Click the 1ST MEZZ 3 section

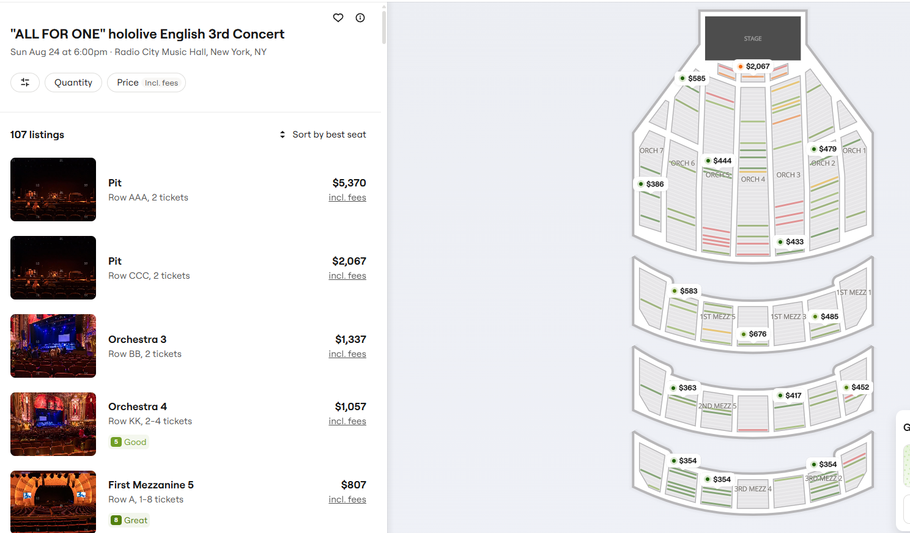[x=788, y=324]
